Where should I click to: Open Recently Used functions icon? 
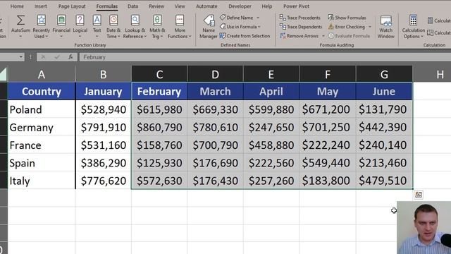(x=41, y=20)
